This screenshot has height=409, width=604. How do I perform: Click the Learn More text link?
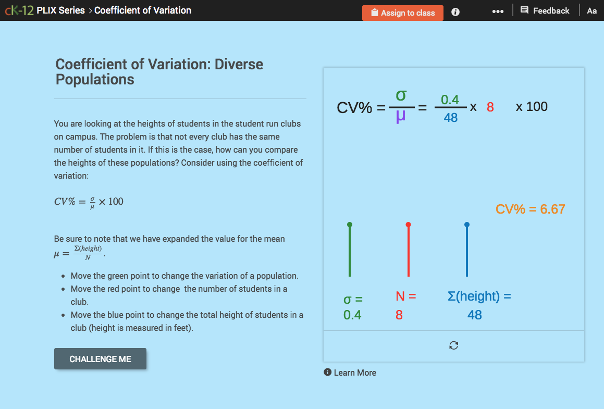click(355, 373)
